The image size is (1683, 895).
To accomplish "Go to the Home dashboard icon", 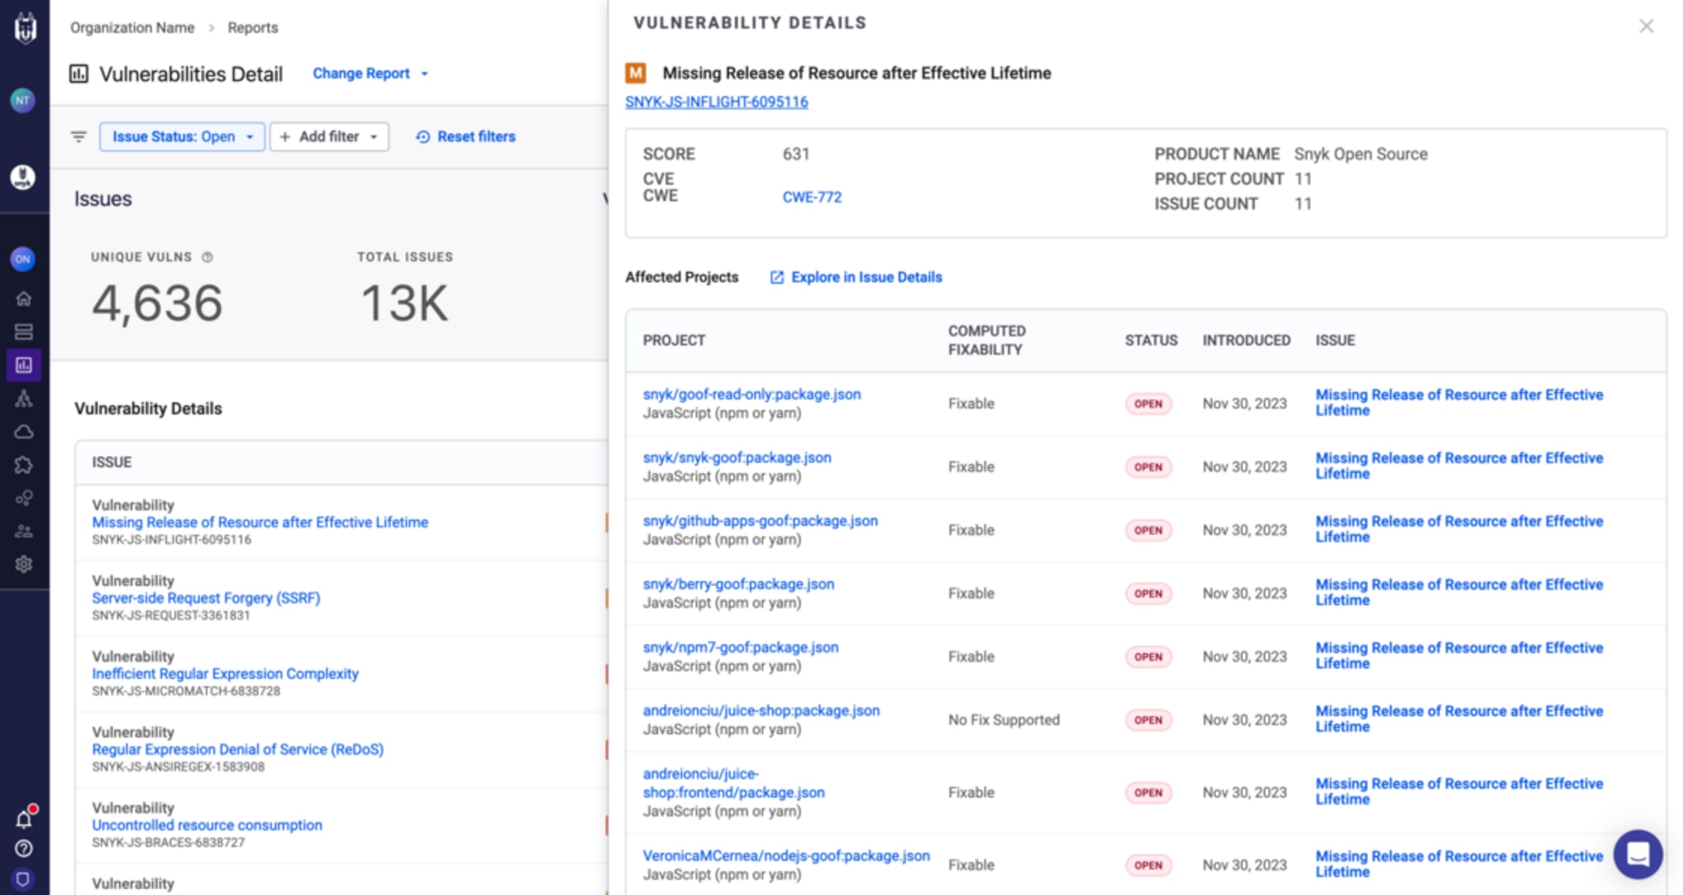I will pos(24,298).
